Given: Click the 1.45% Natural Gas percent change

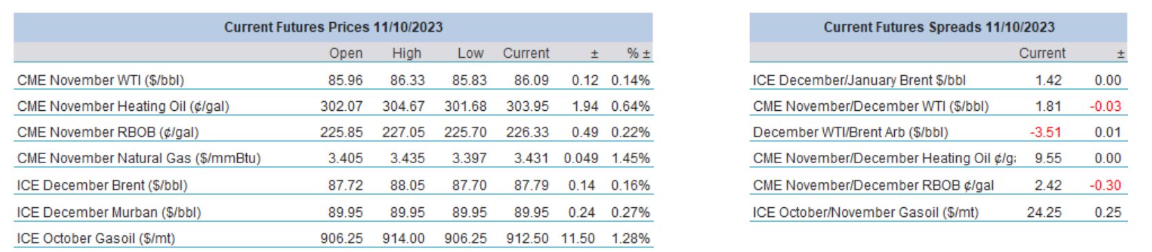Looking at the screenshot, I should point(630,158).
